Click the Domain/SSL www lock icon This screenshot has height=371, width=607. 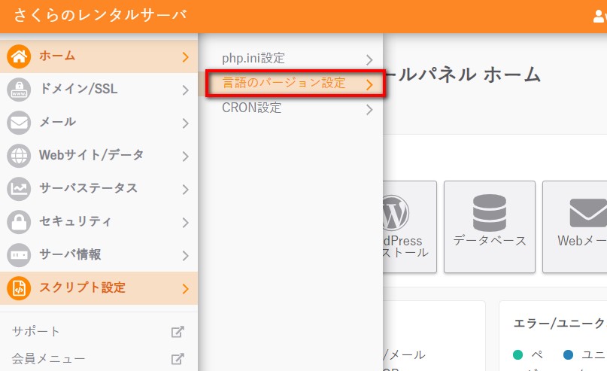(19, 90)
